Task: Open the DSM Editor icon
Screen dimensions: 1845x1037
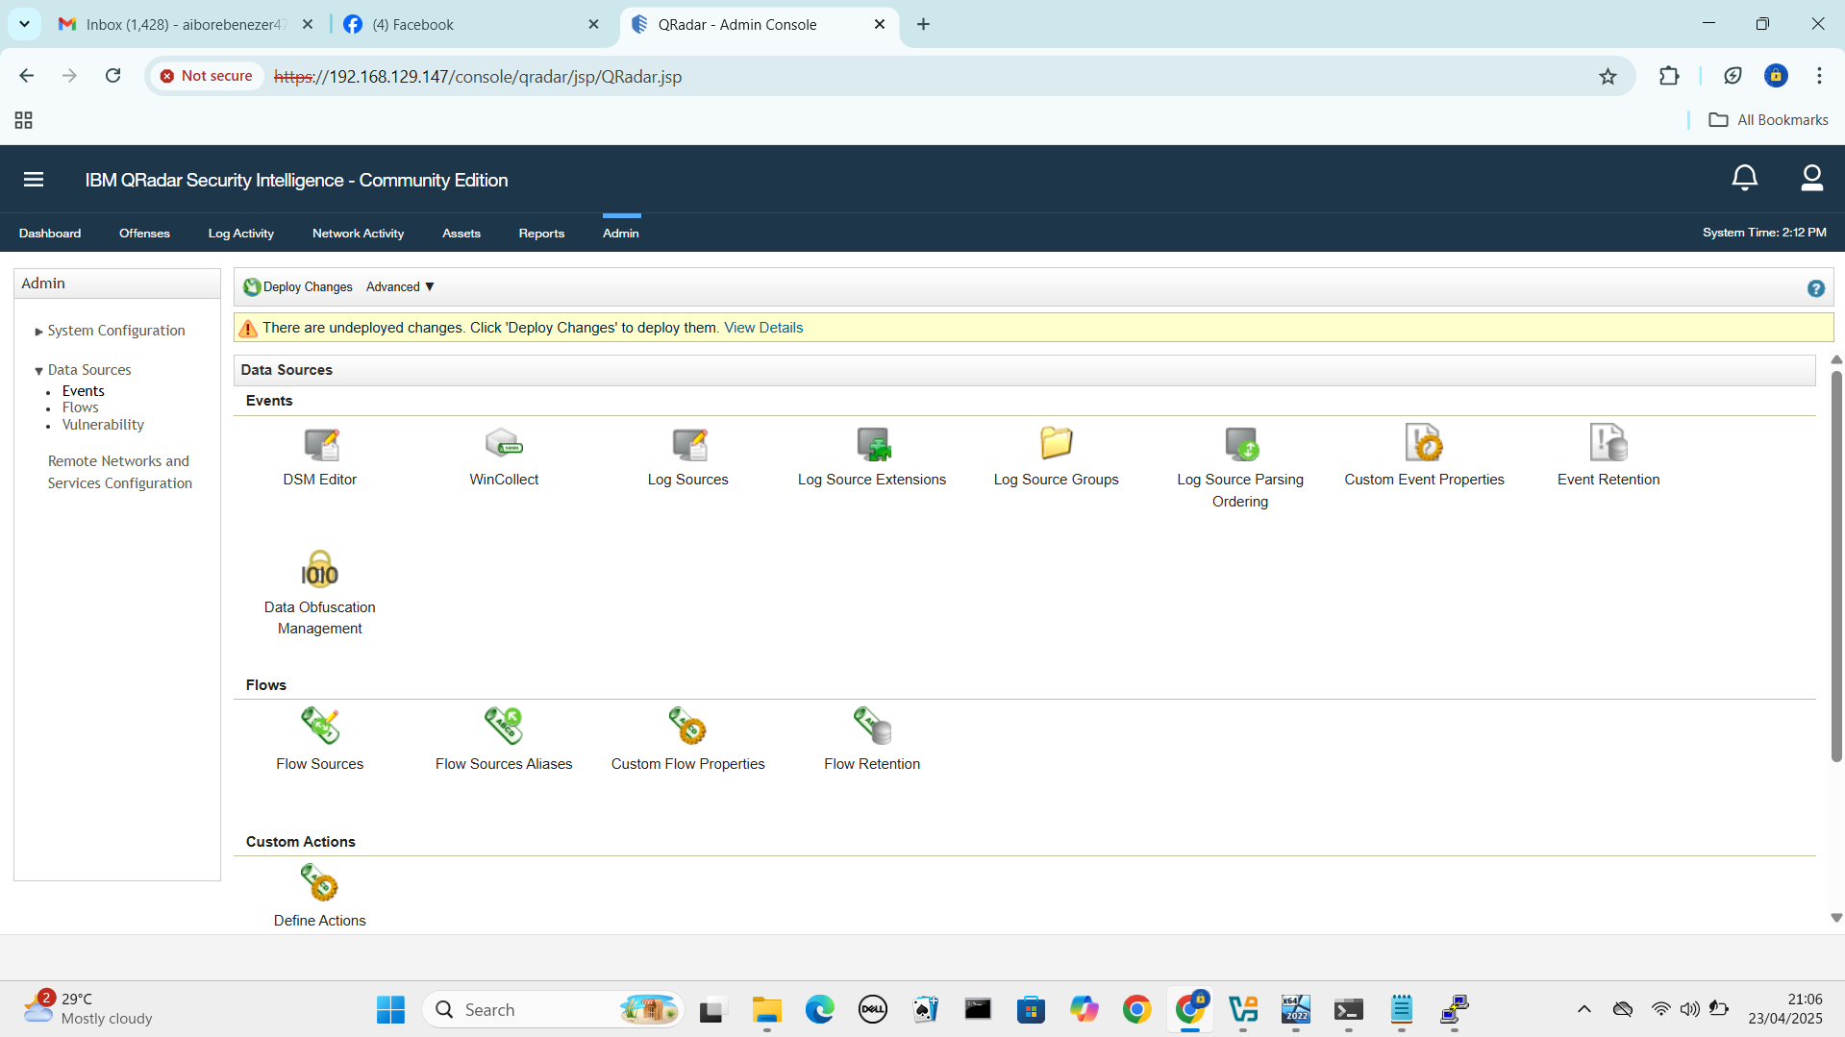Action: pos(320,445)
